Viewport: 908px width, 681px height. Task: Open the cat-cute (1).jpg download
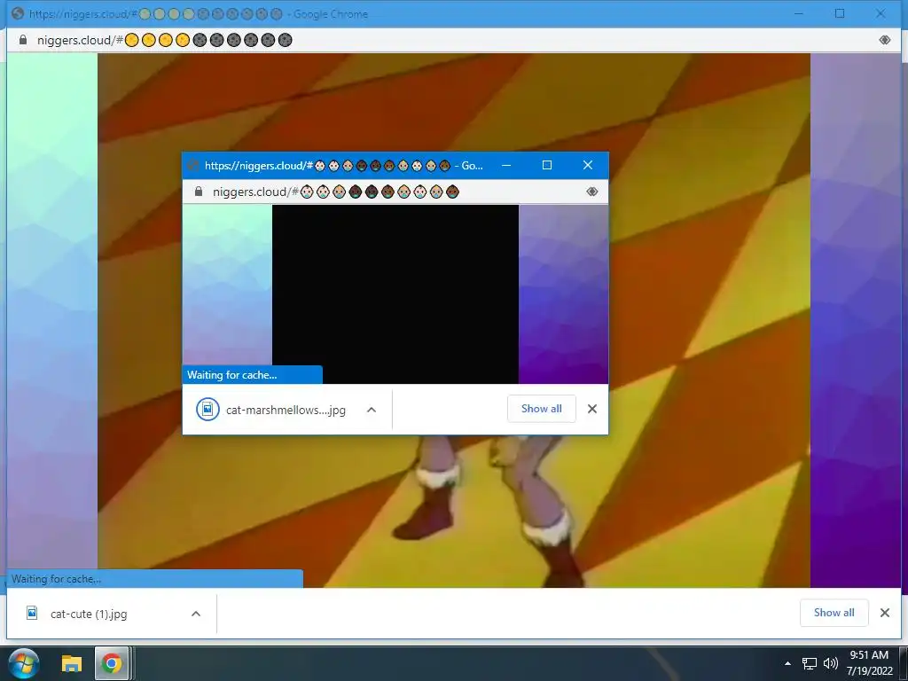(x=89, y=614)
